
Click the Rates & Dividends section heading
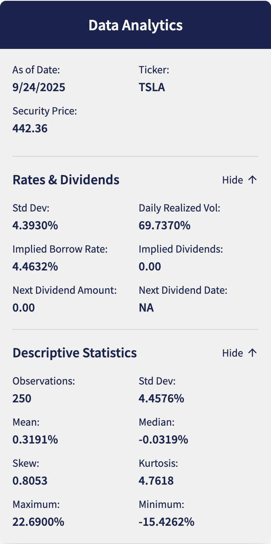tap(66, 180)
